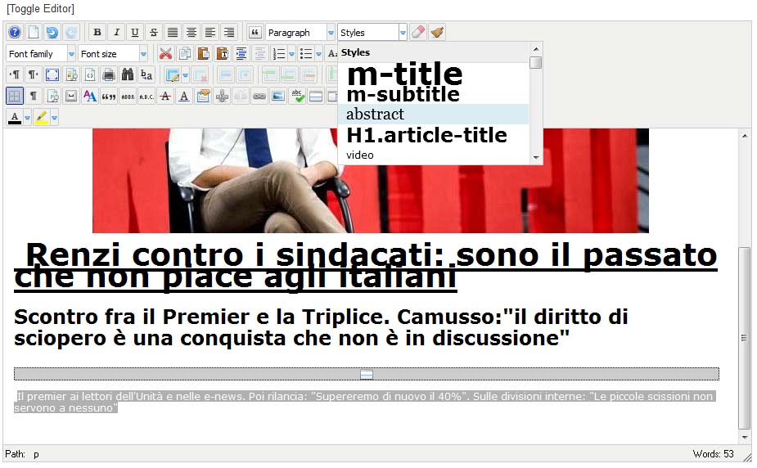The width and height of the screenshot is (757, 468).
Task: Click the black text color swatch
Action: point(15,118)
